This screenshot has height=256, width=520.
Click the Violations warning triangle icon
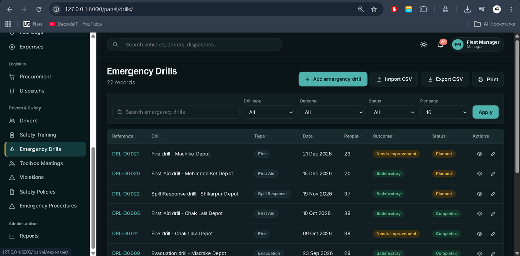pyautogui.click(x=12, y=177)
